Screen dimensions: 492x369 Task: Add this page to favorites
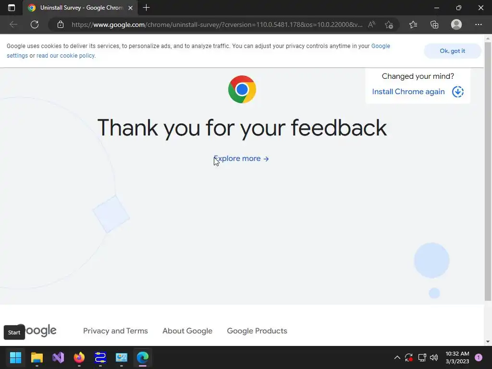(389, 25)
